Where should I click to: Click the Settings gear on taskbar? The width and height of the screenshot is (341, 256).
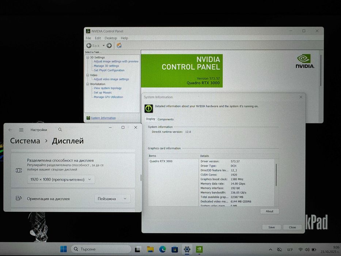pyautogui.click(x=187, y=249)
